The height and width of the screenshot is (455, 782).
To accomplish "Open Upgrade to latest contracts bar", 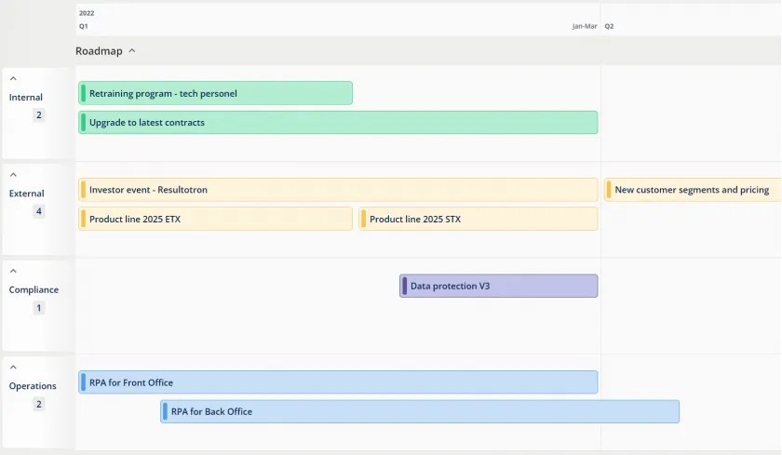I will [x=338, y=122].
